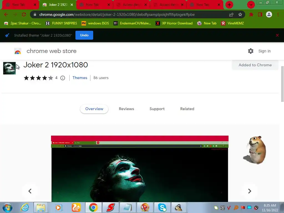Click the Joker theme preview screenshot
Image resolution: width=284 pixels, height=213 pixels.
click(x=140, y=169)
